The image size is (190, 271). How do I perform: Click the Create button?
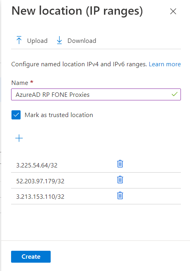click(x=31, y=257)
